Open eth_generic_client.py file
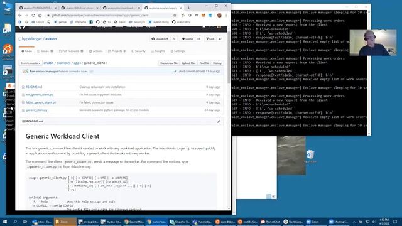 pos(39,95)
